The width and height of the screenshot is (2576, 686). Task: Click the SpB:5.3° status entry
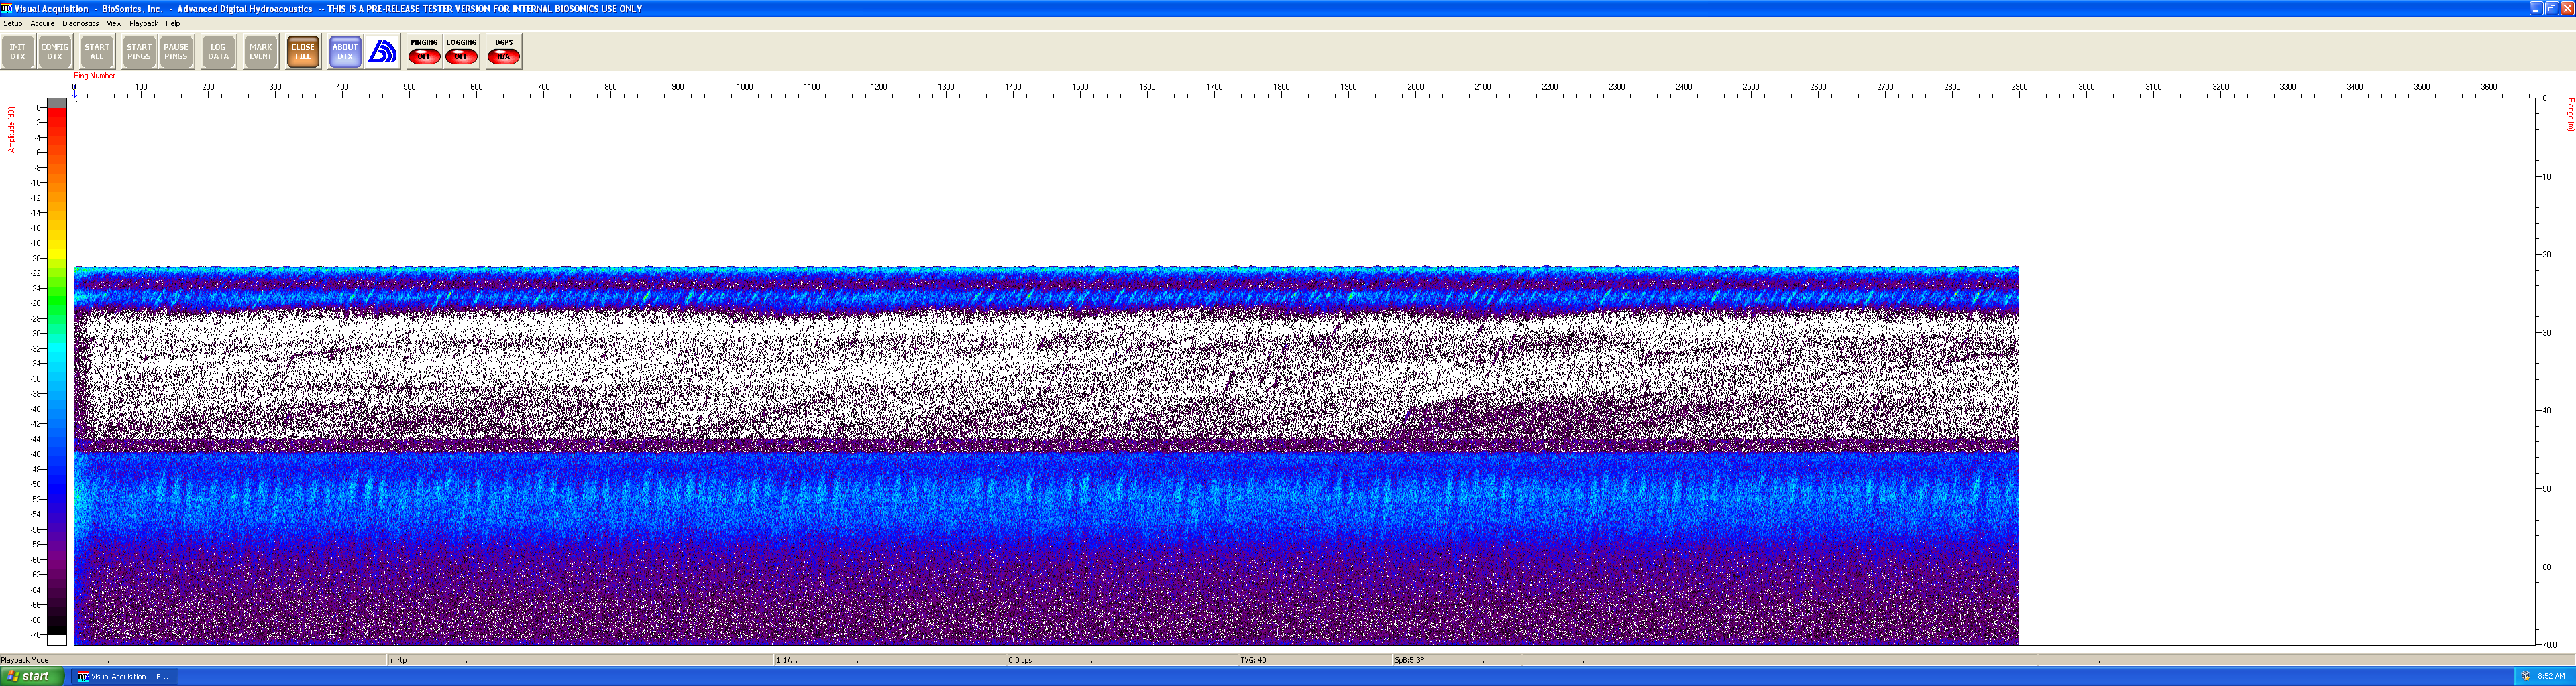pos(1409,660)
